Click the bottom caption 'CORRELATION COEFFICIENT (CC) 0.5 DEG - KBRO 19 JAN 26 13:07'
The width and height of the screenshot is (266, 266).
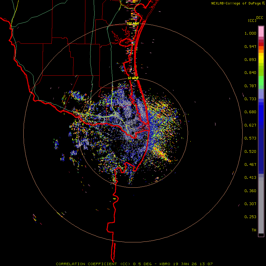point(134,264)
